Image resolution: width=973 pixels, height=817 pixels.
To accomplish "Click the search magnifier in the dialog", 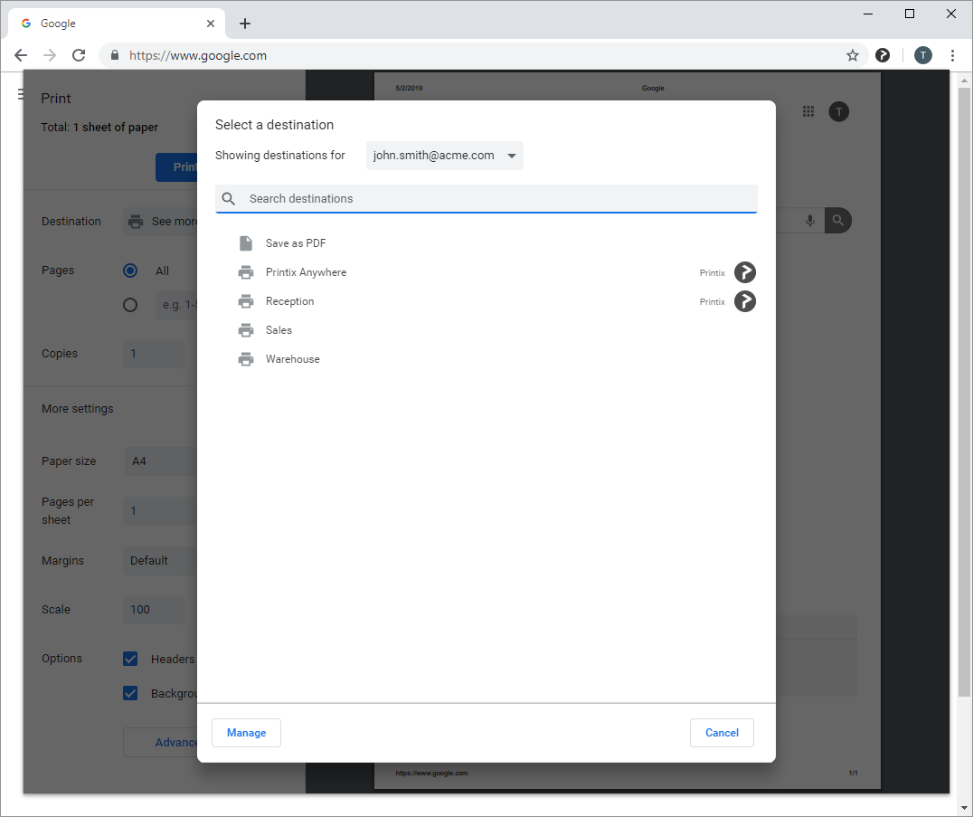I will [228, 198].
